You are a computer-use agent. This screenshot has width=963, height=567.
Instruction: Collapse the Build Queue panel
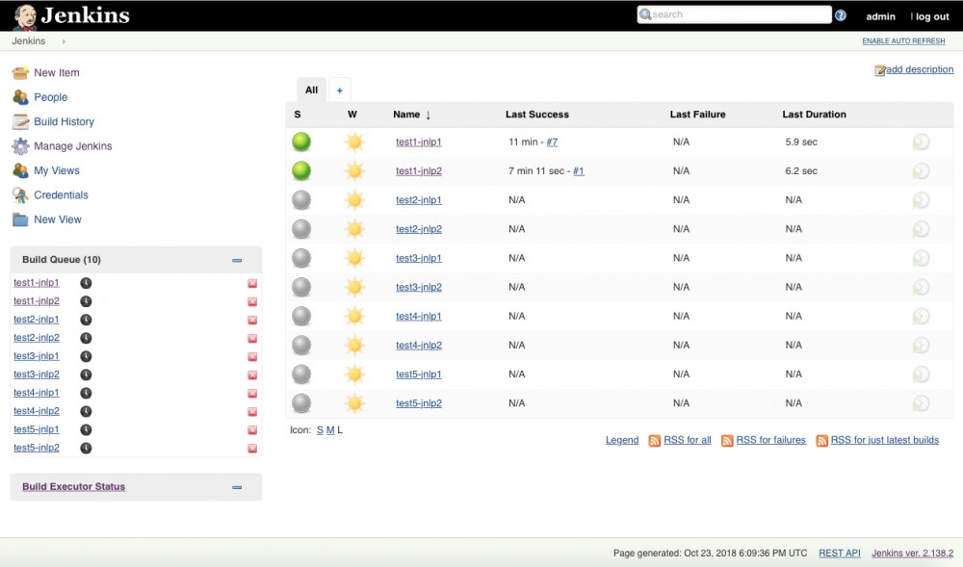[x=237, y=260]
